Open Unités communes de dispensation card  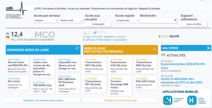(x=43, y=67)
